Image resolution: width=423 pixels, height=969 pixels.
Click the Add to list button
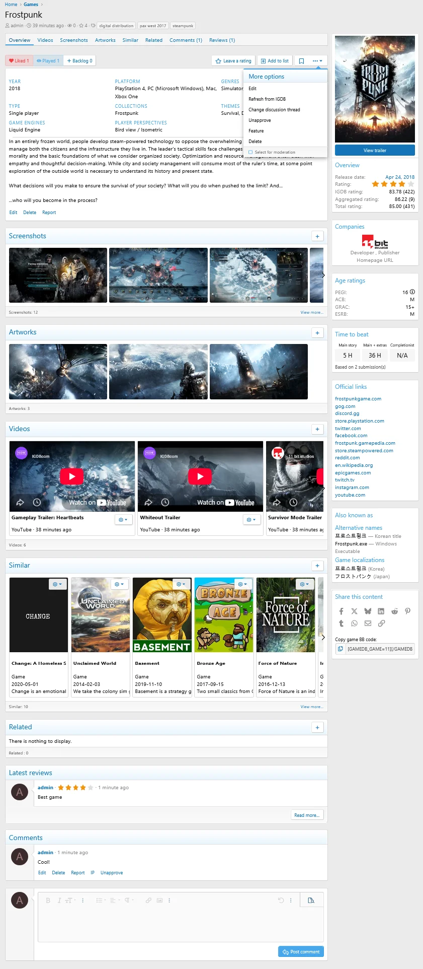(275, 61)
